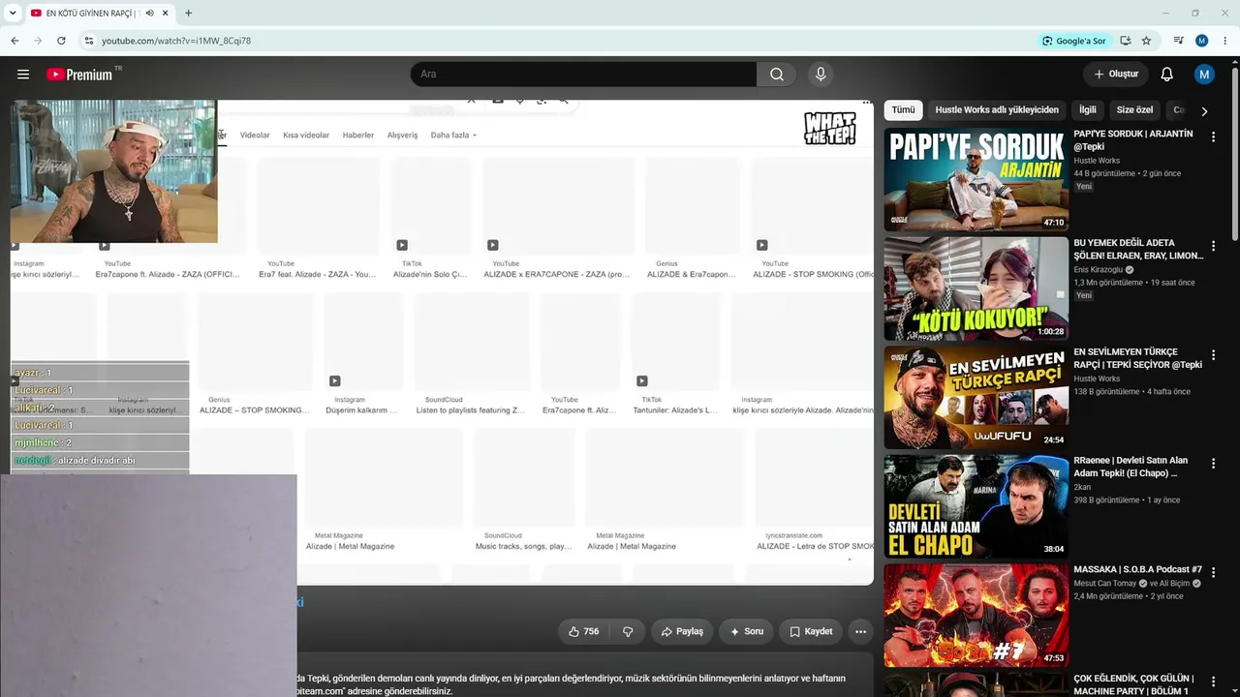Open the YouTube guide hamburger menu
Viewport: 1240px width, 697px height.
pos(23,75)
